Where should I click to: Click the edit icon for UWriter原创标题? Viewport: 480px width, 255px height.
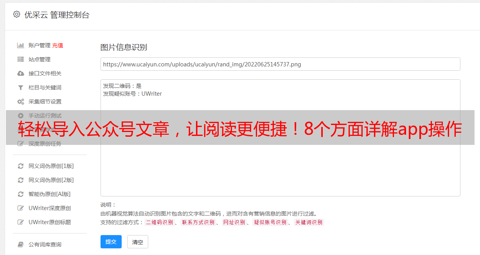click(x=21, y=222)
